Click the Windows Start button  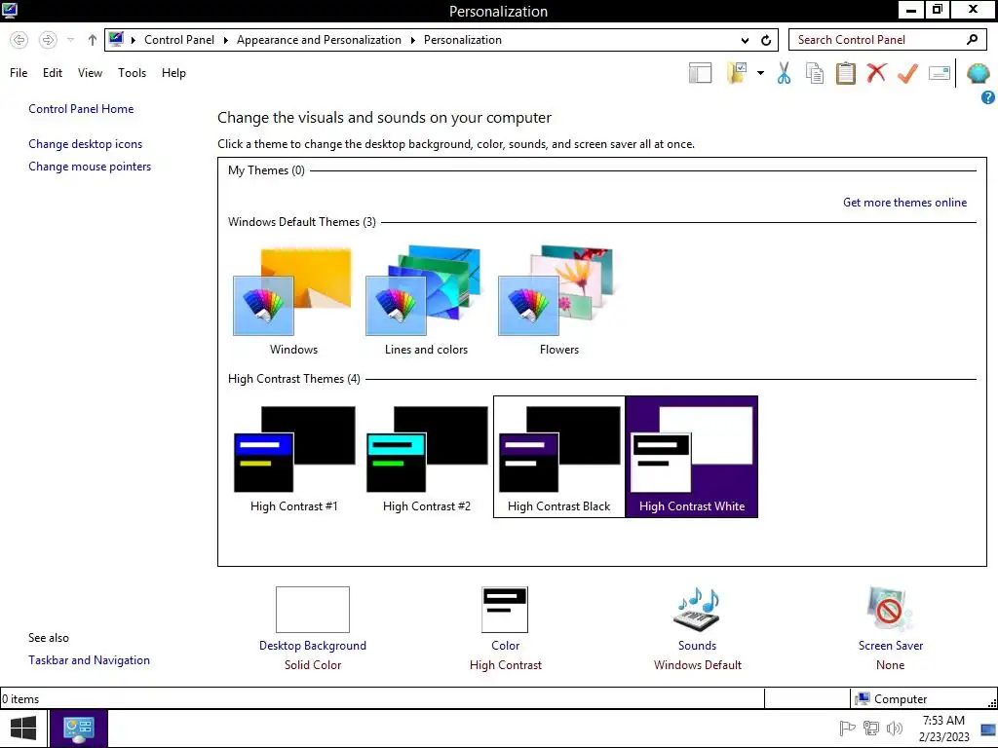click(23, 729)
